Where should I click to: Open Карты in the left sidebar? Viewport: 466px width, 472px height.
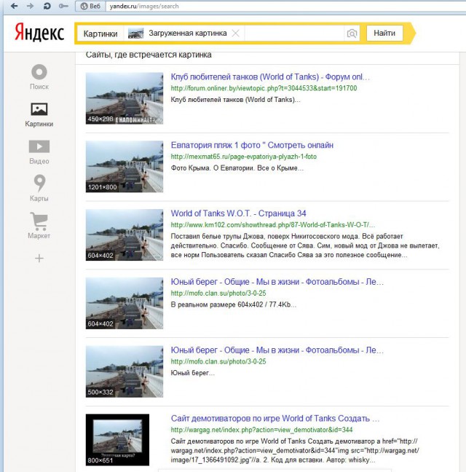click(x=39, y=188)
